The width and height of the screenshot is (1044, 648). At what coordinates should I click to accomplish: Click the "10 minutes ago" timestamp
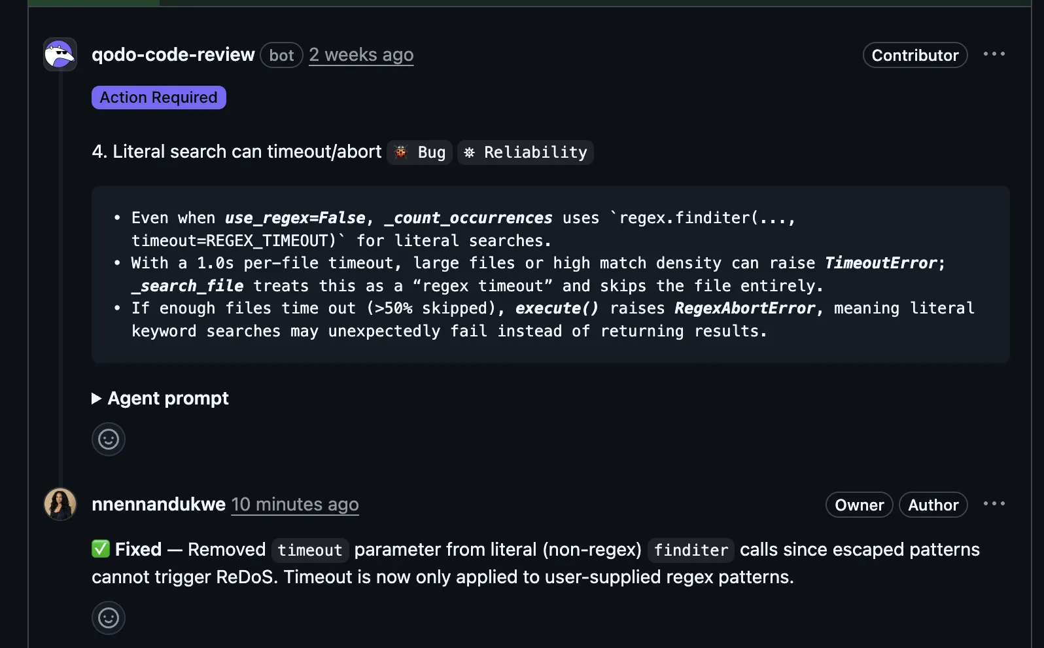295,505
